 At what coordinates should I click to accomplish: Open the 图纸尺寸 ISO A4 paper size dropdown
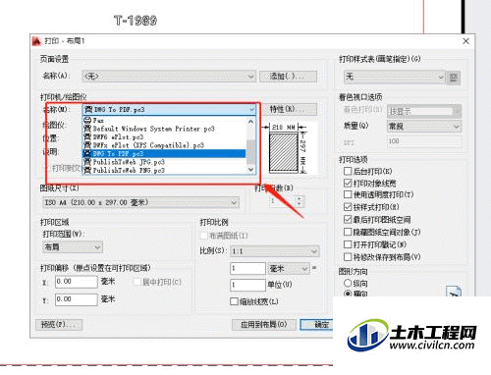click(x=140, y=202)
